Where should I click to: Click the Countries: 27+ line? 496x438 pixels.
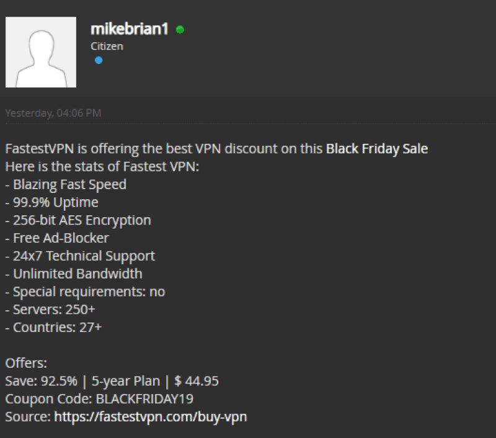pyautogui.click(x=53, y=327)
